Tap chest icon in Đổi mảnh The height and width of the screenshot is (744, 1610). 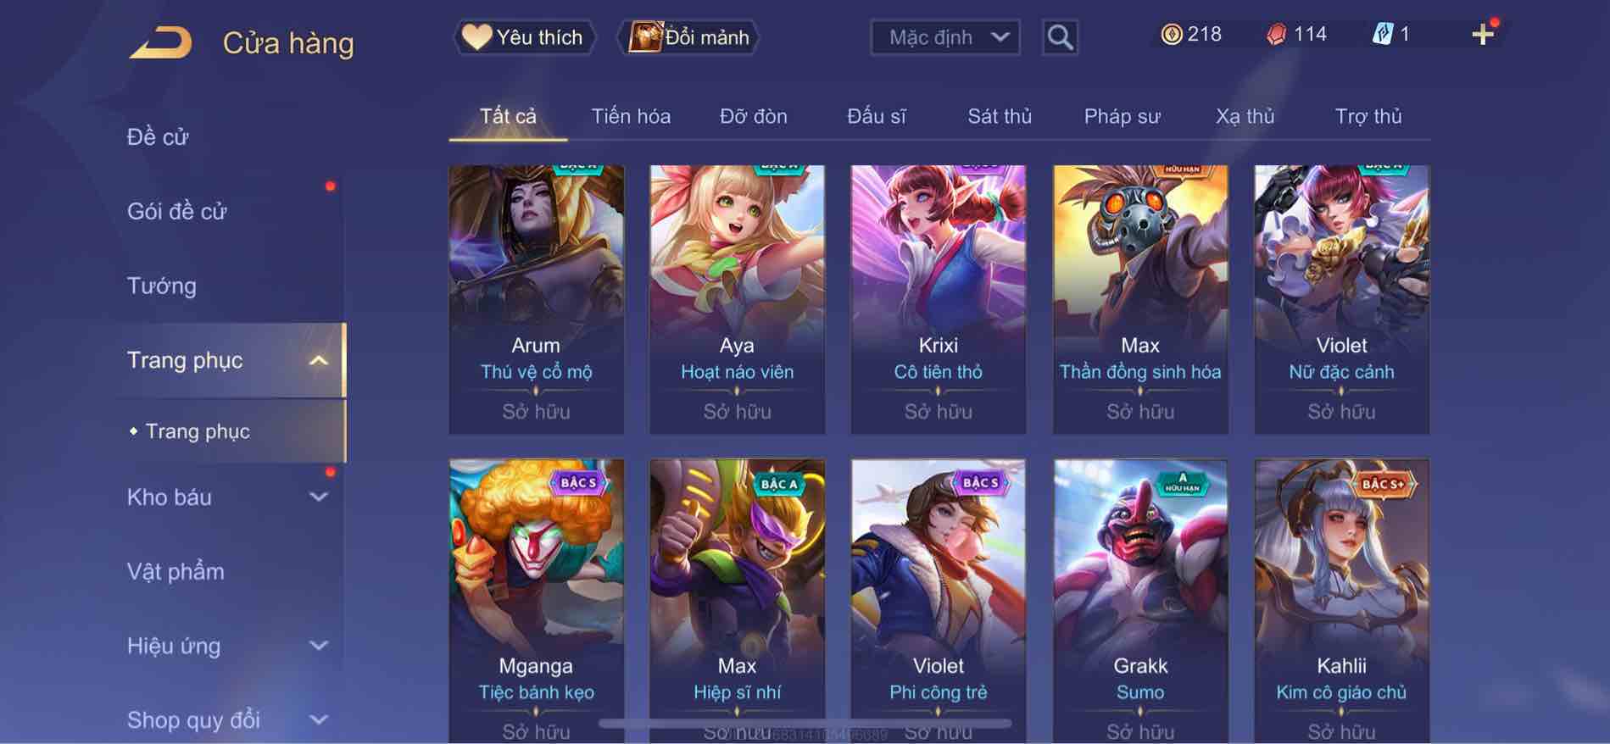coord(644,36)
